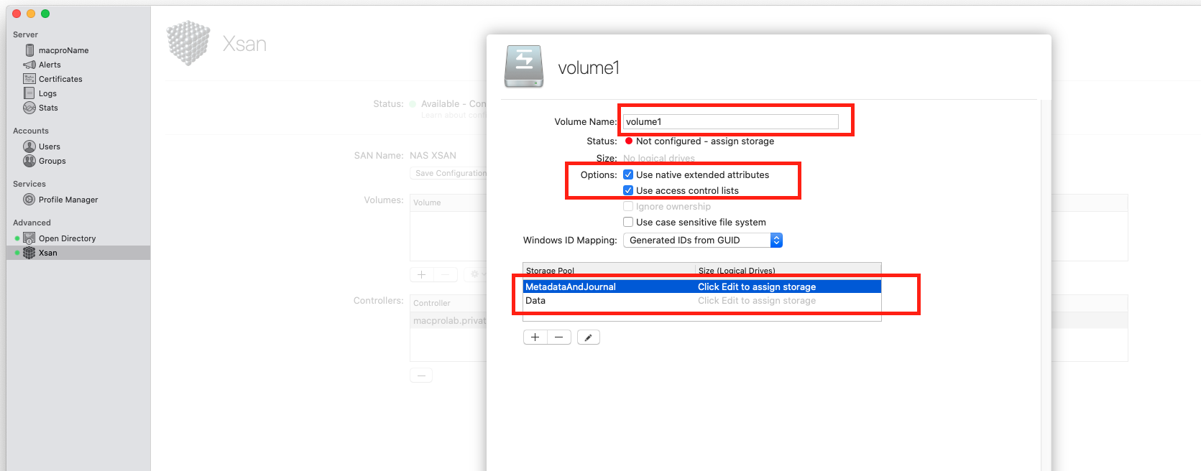Click the add volume plus button in Xsan pane
The height and width of the screenshot is (471, 1201).
[x=422, y=274]
